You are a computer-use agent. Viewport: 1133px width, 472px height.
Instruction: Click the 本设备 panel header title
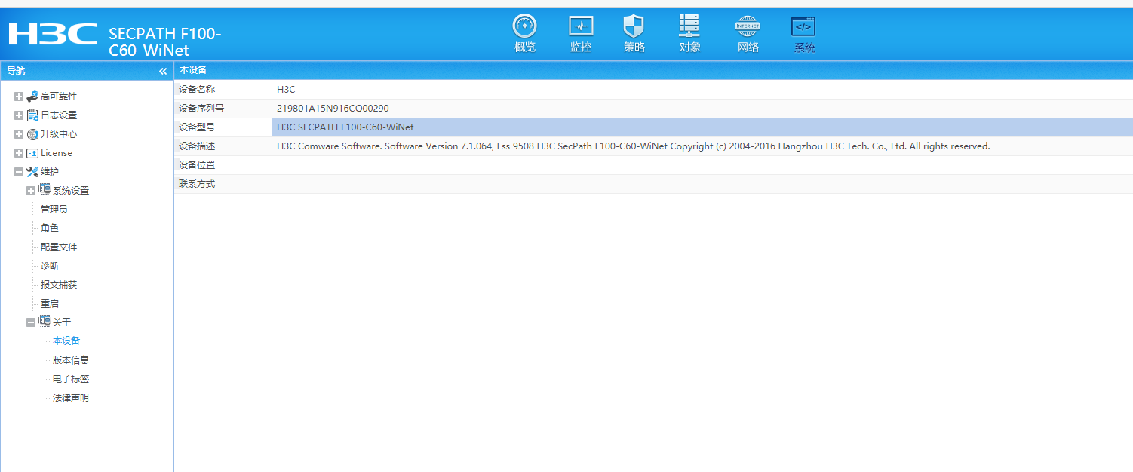(x=193, y=70)
